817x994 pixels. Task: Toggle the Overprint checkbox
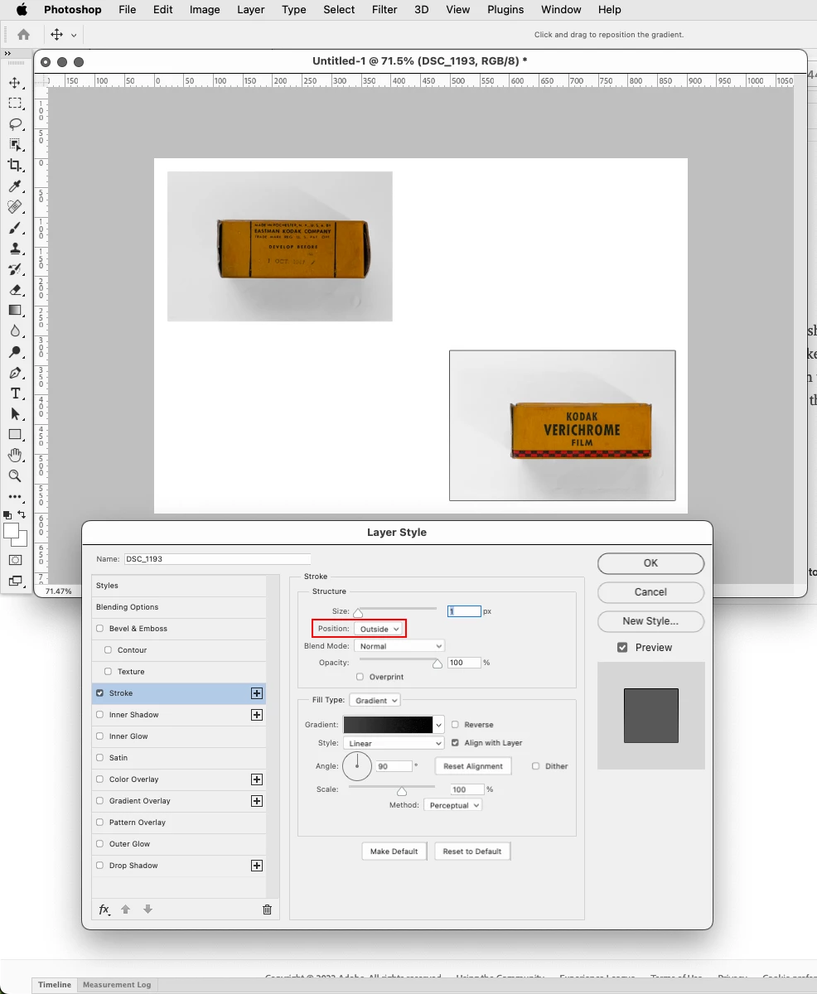[x=360, y=677]
